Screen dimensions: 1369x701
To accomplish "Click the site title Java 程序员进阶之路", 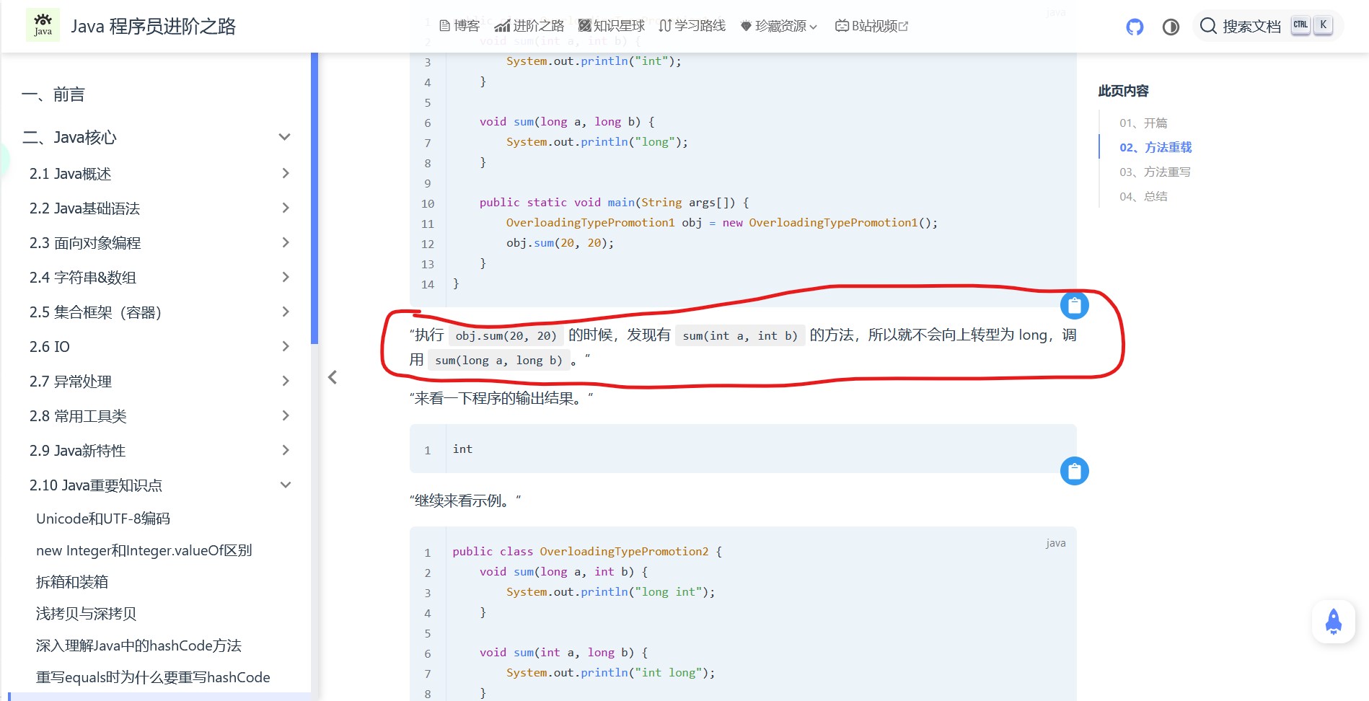I will 154,26.
